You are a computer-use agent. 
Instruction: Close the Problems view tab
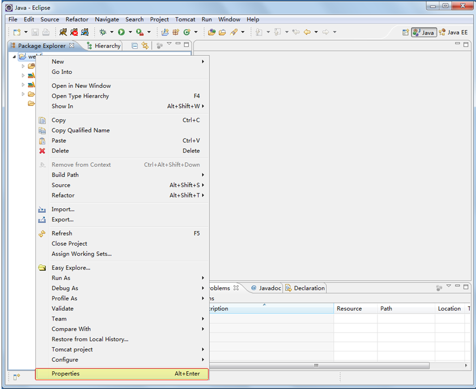pos(236,287)
